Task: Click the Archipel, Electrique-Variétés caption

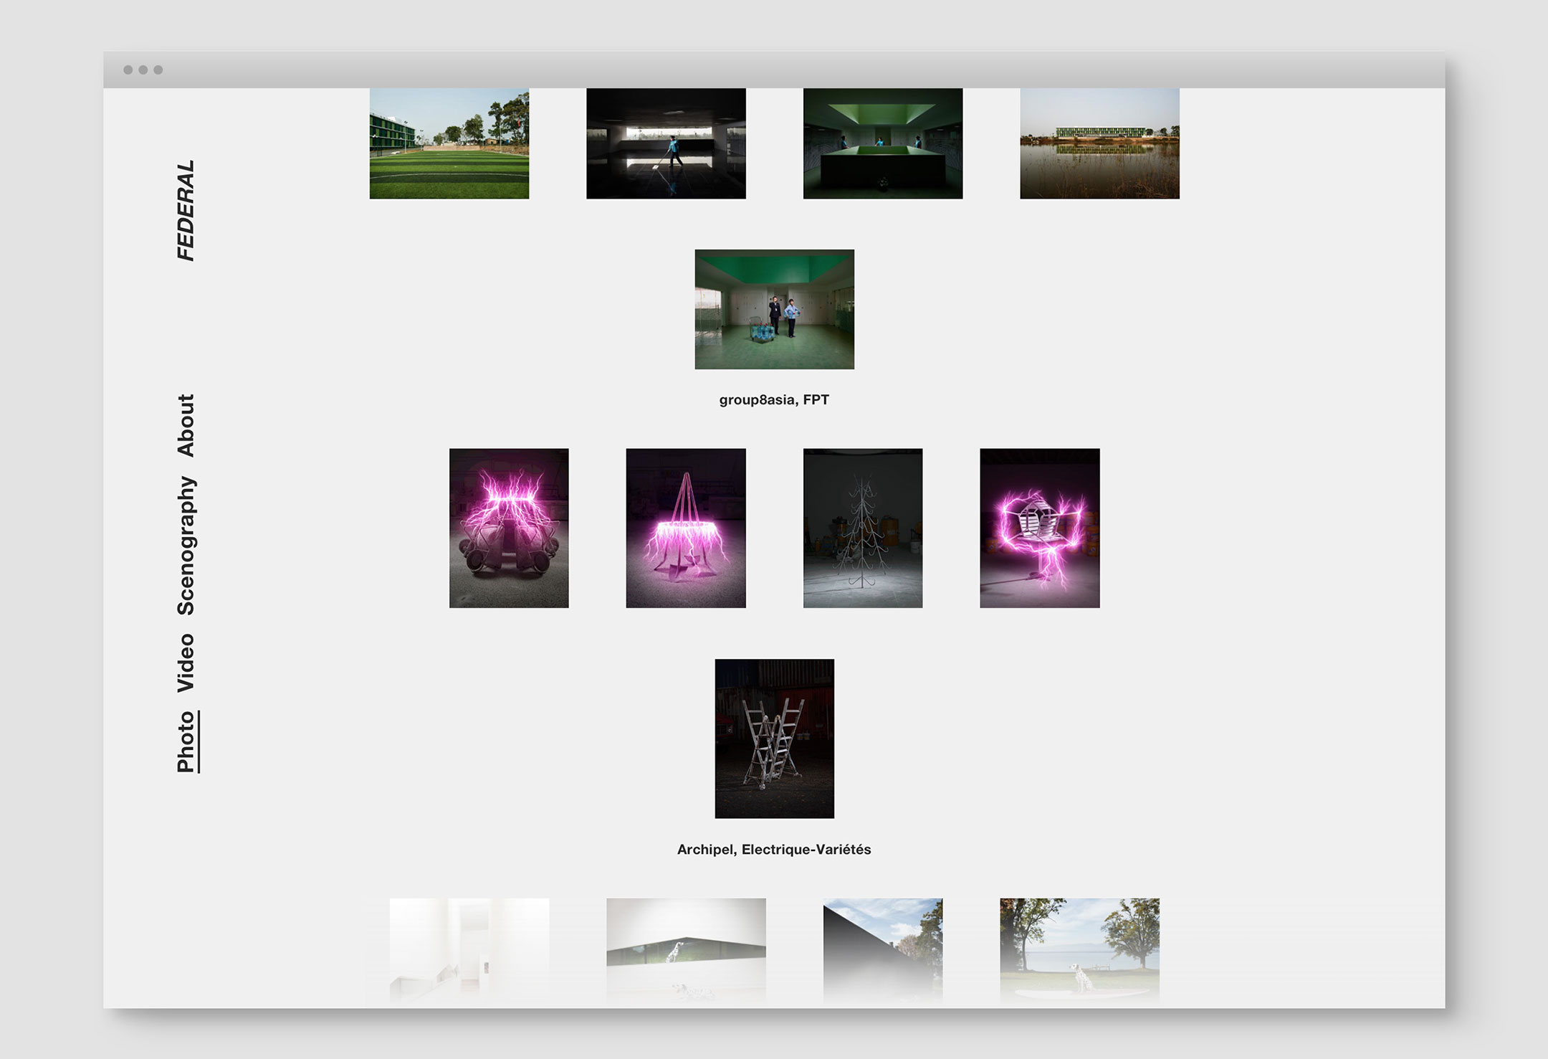Action: coord(774,850)
